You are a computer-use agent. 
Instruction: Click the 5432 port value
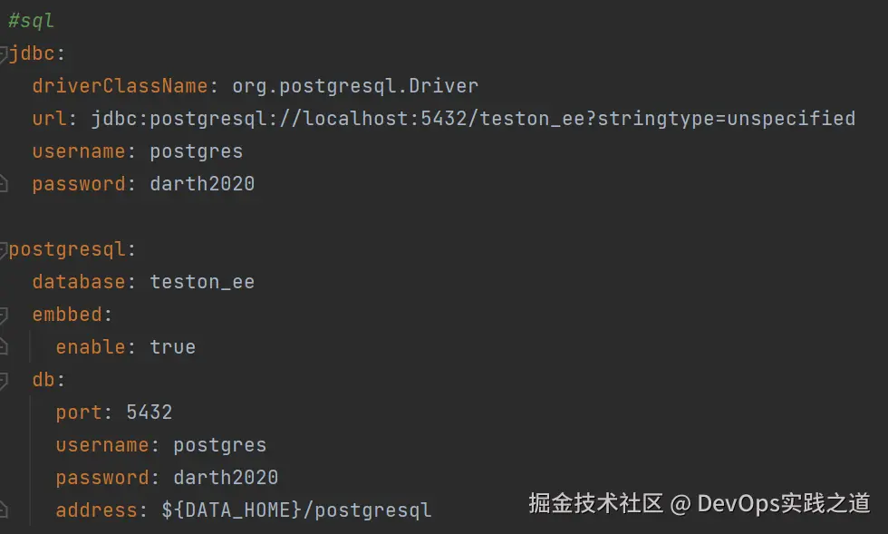pos(150,413)
